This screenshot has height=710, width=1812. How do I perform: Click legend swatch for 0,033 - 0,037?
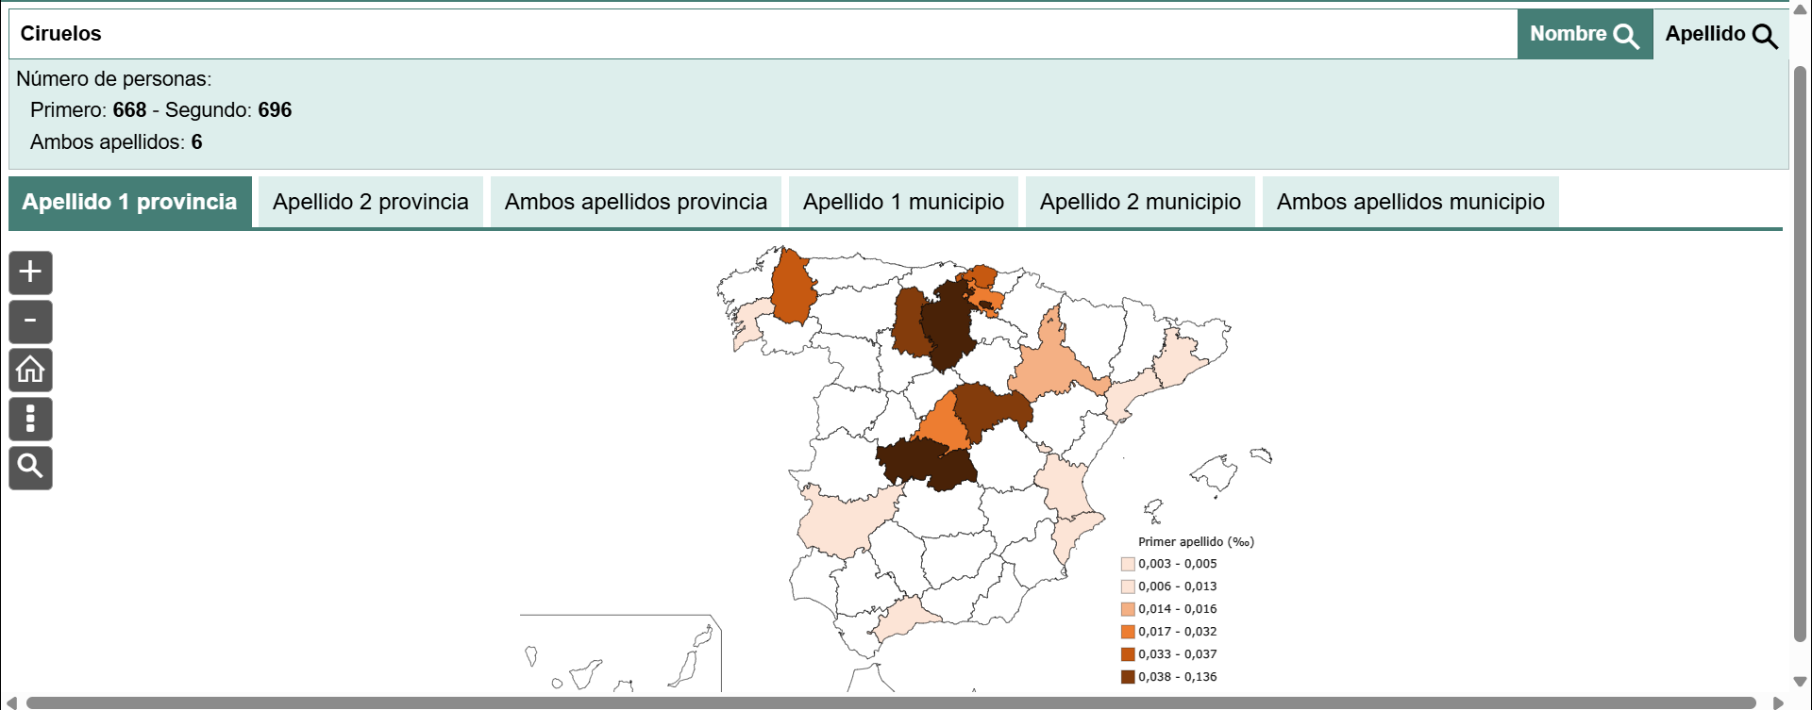point(1128,654)
